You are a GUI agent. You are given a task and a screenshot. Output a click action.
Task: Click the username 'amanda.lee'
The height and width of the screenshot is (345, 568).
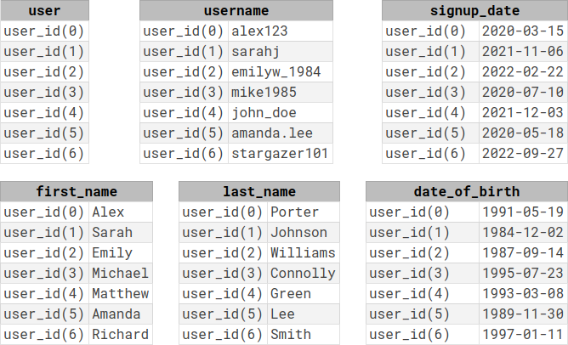pyautogui.click(x=281, y=133)
